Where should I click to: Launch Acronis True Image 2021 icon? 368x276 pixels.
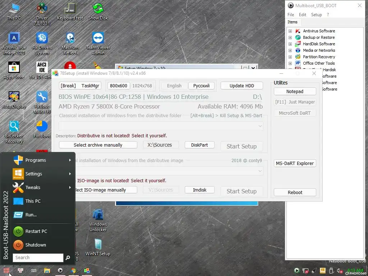[14, 43]
